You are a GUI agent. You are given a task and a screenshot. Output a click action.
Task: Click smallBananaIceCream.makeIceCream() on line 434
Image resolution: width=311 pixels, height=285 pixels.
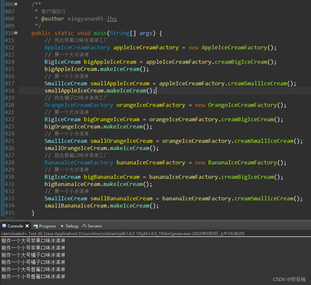(101, 206)
